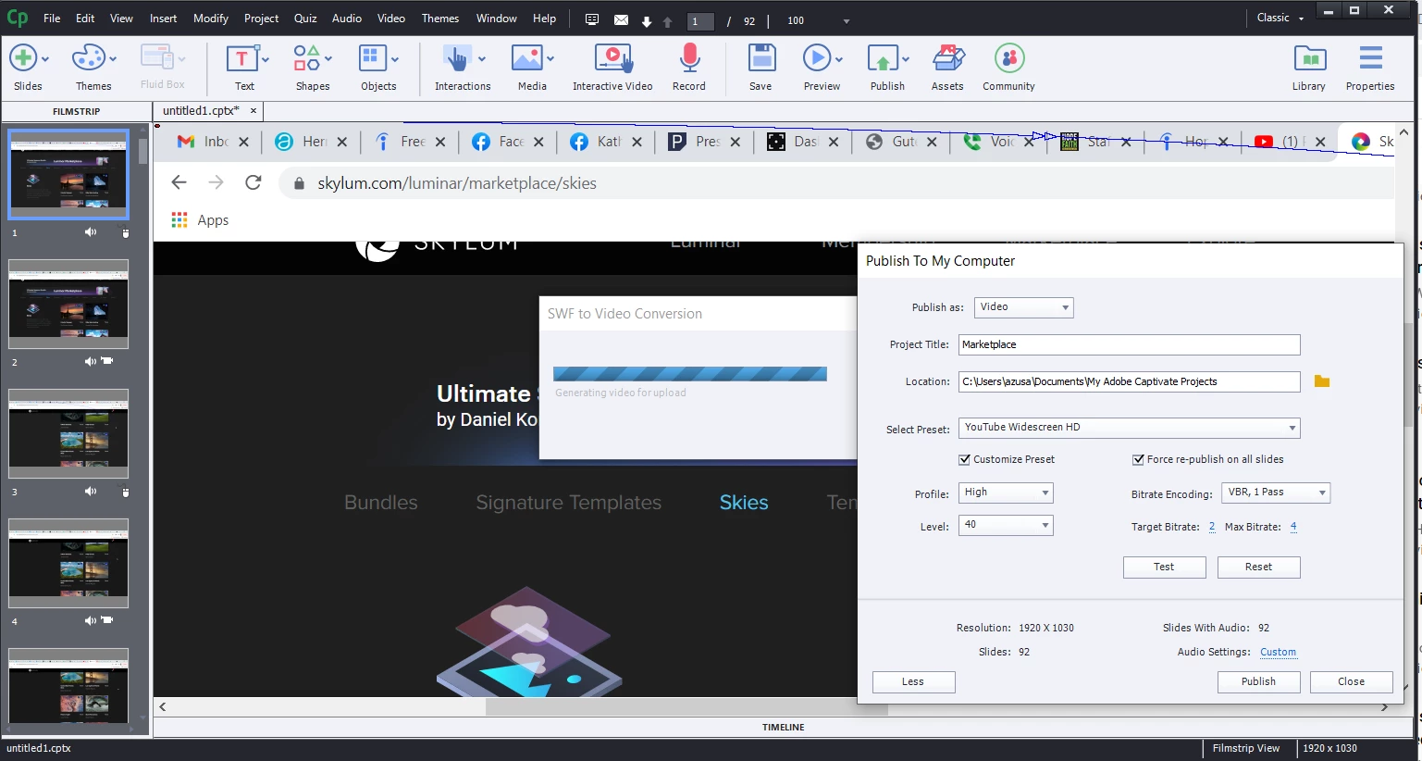Viewport: 1422px width, 761px height.
Task: Open the Shapes tool icon
Action: (306, 58)
